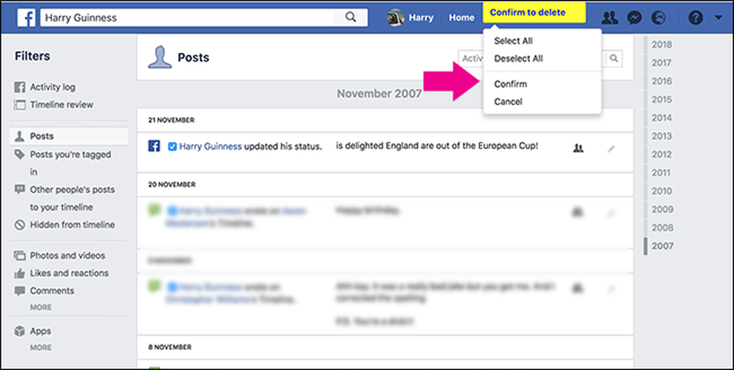Screen dimensions: 734x370
Task: Click the search magnifier in top bar
Action: pos(351,18)
